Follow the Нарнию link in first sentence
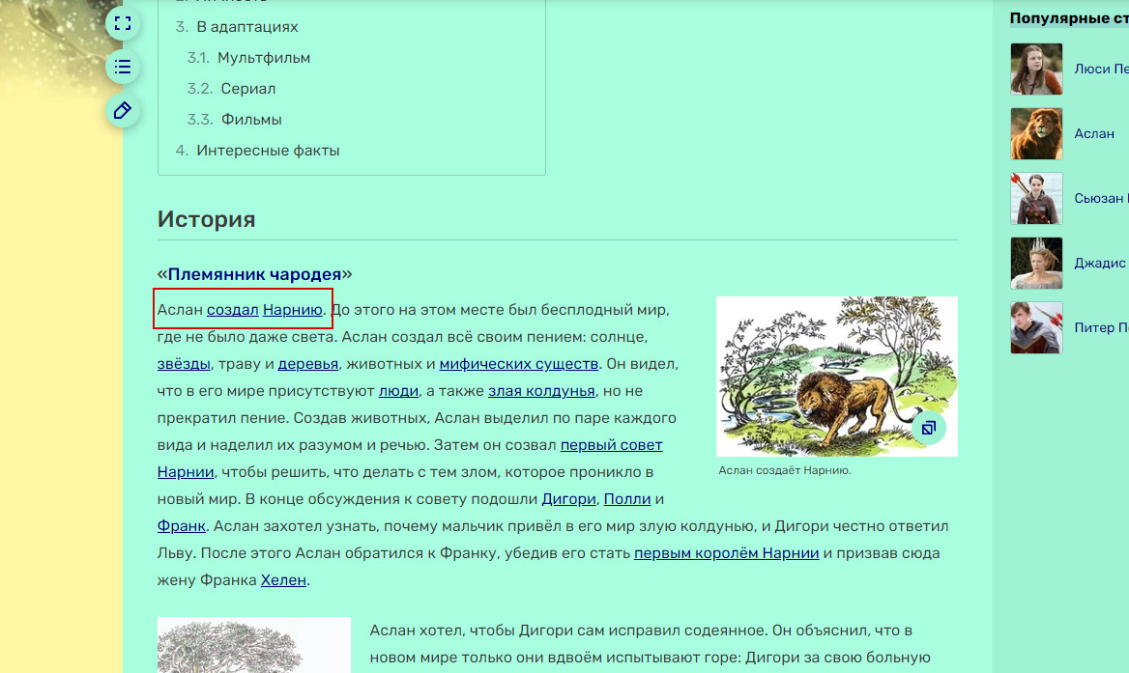1129x673 pixels. click(x=292, y=310)
